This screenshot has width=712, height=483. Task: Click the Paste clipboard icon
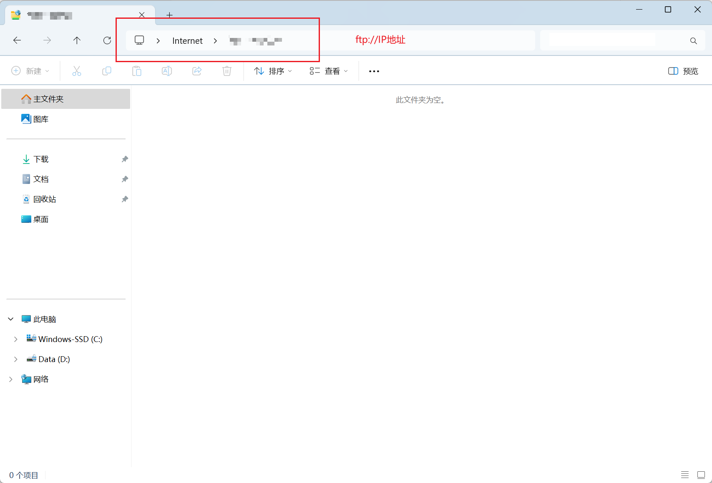click(137, 71)
